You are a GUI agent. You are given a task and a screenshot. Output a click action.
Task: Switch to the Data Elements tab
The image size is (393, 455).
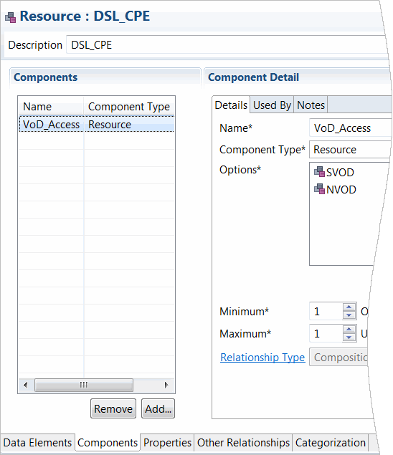coord(37,443)
